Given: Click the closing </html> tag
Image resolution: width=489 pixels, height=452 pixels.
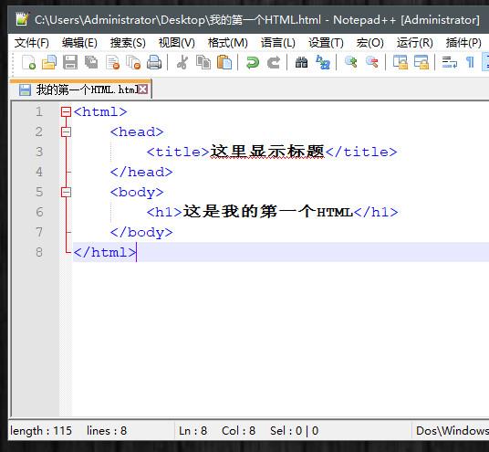Looking at the screenshot, I should point(105,252).
